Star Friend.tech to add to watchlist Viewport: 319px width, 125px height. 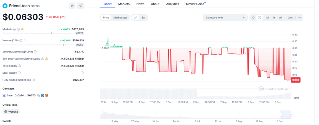72,6
